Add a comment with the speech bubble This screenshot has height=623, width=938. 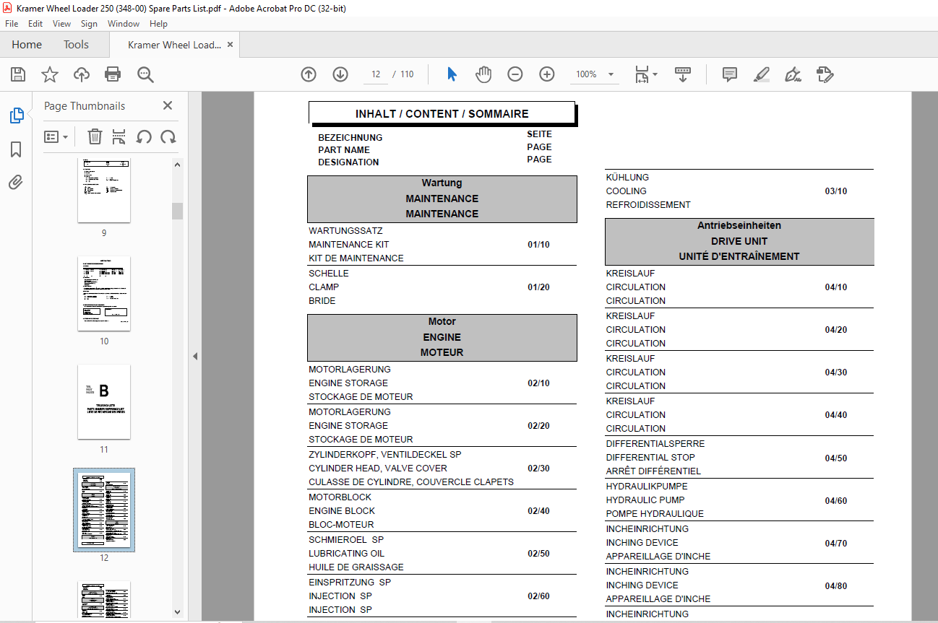tap(730, 74)
